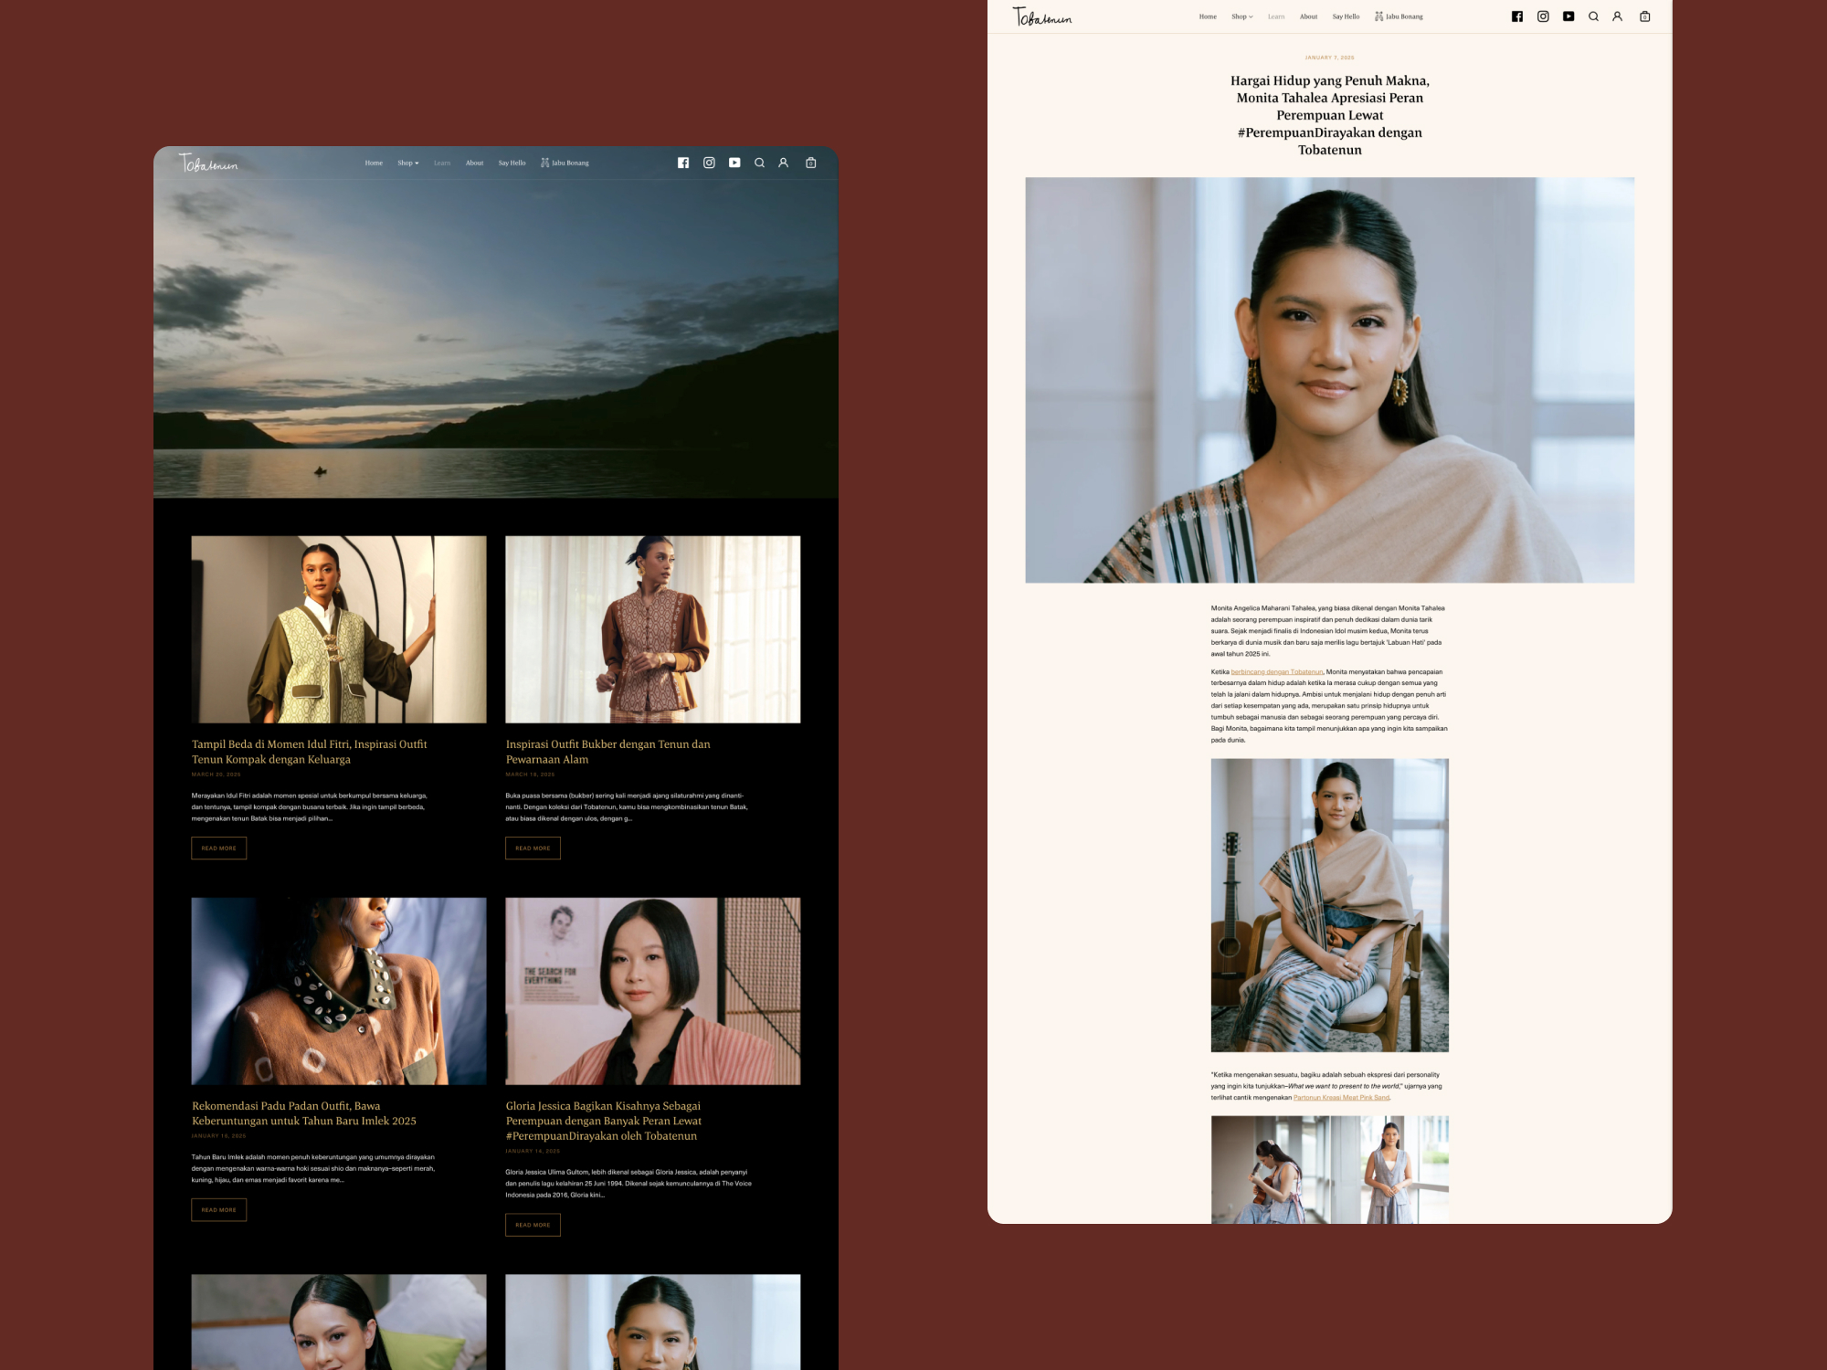Open shopping bag icon in dark blog page header
This screenshot has width=1827, height=1370.
coord(810,163)
